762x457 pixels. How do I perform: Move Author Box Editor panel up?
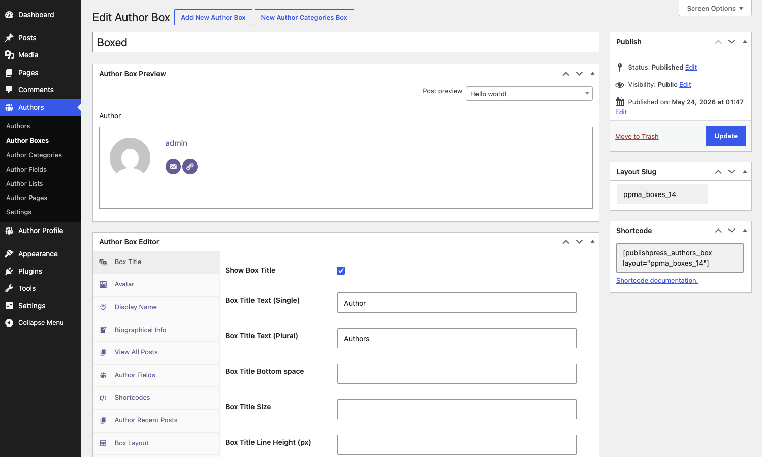566,242
